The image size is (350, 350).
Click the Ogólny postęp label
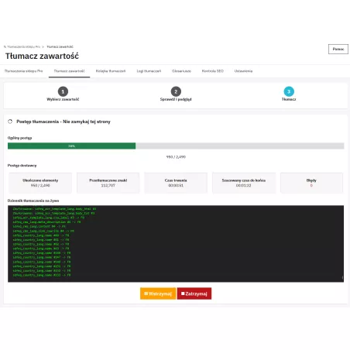[19, 138]
